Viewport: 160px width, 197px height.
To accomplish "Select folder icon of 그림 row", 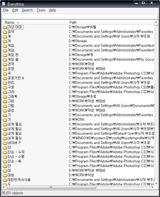I will point(5,106).
